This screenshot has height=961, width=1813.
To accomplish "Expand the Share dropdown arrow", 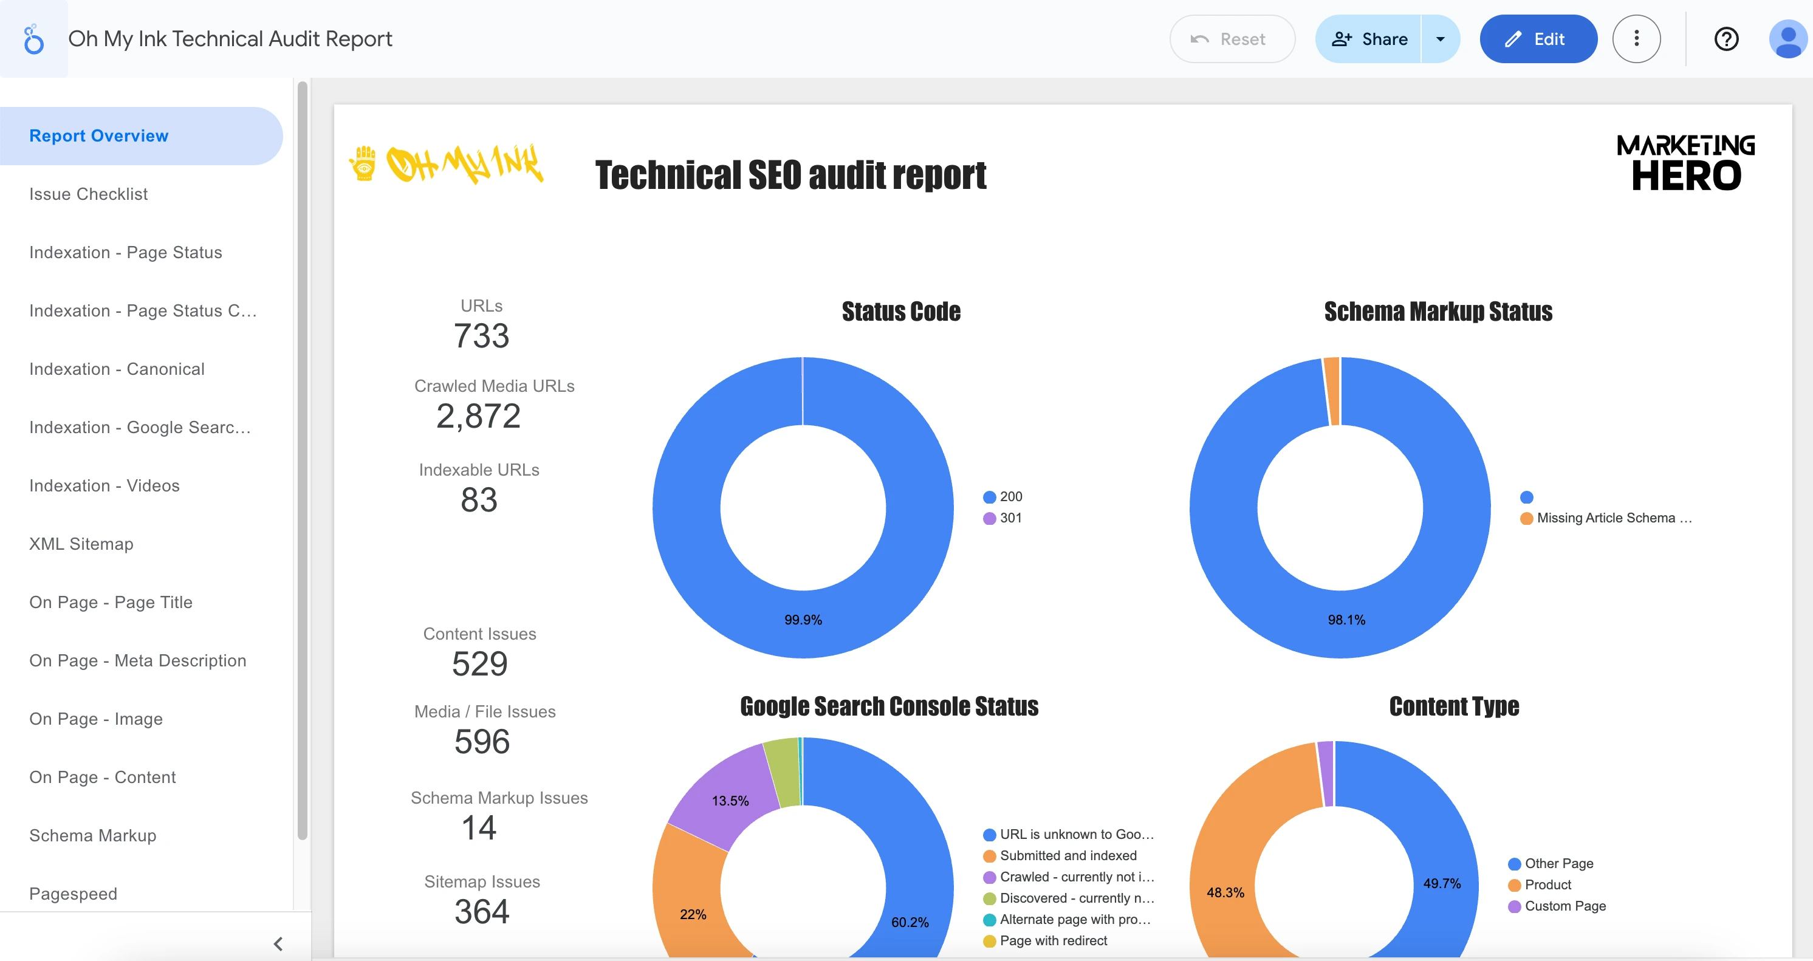I will coord(1440,39).
